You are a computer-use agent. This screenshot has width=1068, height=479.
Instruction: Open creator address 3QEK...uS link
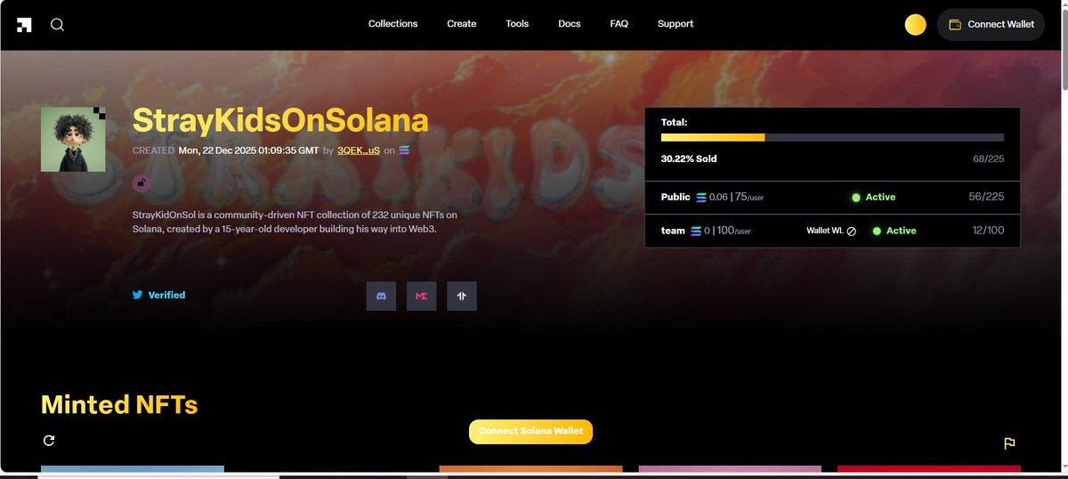point(359,150)
